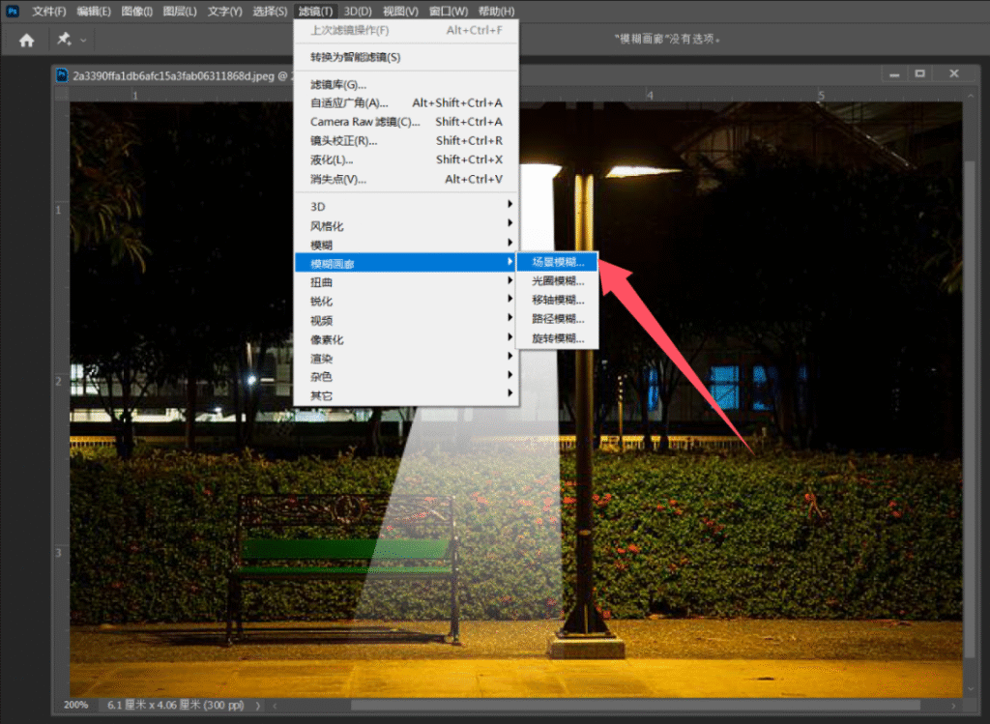Select 移轴模糊... tilt-shift blur
The width and height of the screenshot is (990, 724).
558,300
